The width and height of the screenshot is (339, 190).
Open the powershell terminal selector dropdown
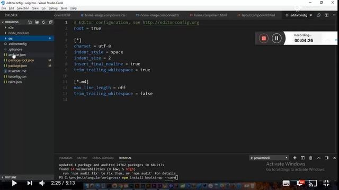[269, 158]
